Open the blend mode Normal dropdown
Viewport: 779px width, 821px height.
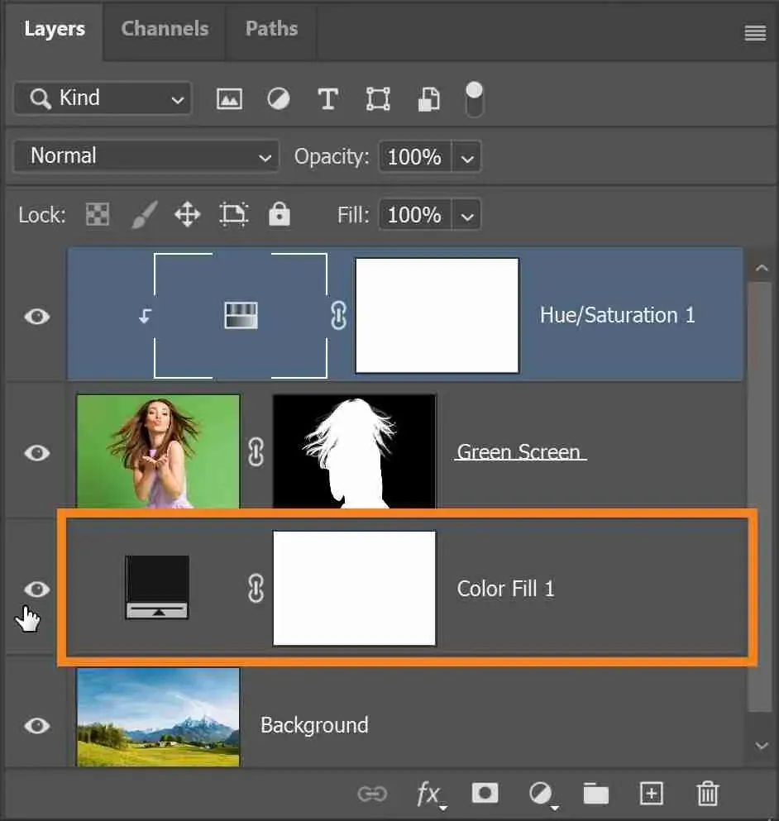(x=146, y=156)
